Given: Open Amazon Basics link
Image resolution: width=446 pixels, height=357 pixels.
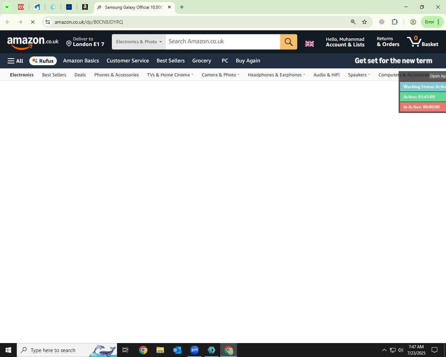Looking at the screenshot, I should [81, 61].
